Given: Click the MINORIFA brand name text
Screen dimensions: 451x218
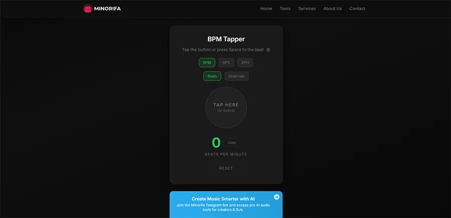Looking at the screenshot, I should (x=108, y=8).
